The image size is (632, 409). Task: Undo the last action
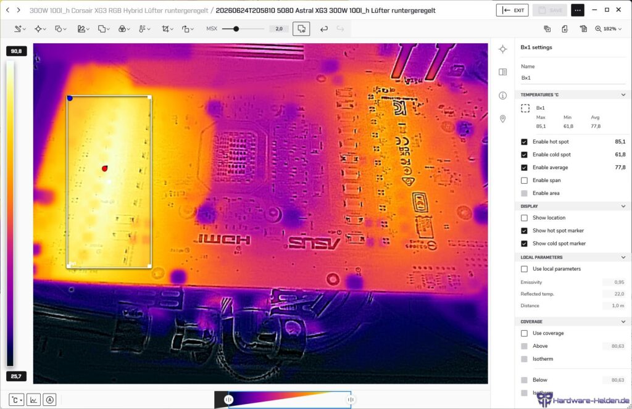click(323, 29)
